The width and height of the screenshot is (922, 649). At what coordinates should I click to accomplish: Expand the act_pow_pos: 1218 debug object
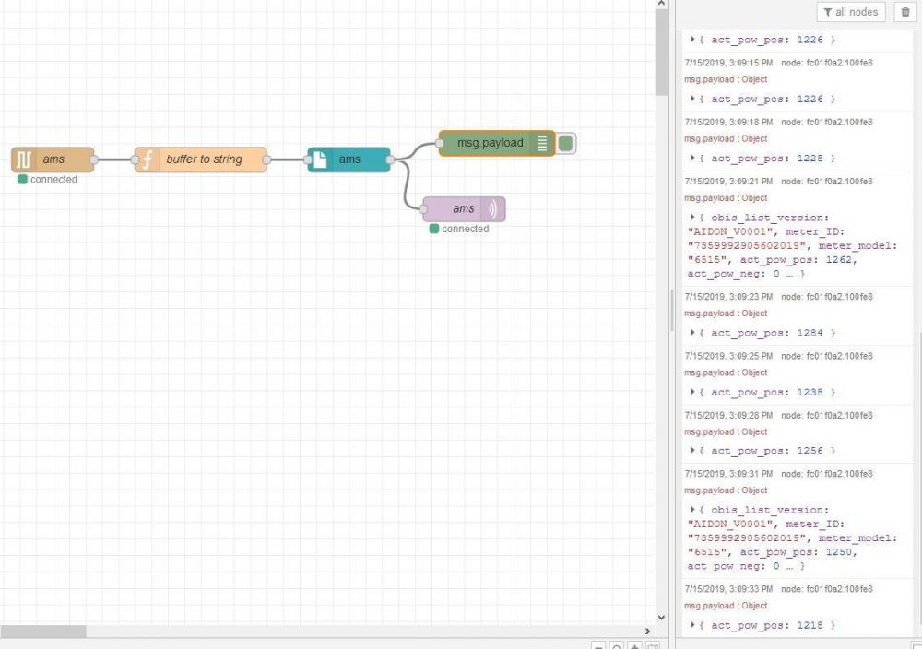coord(693,625)
